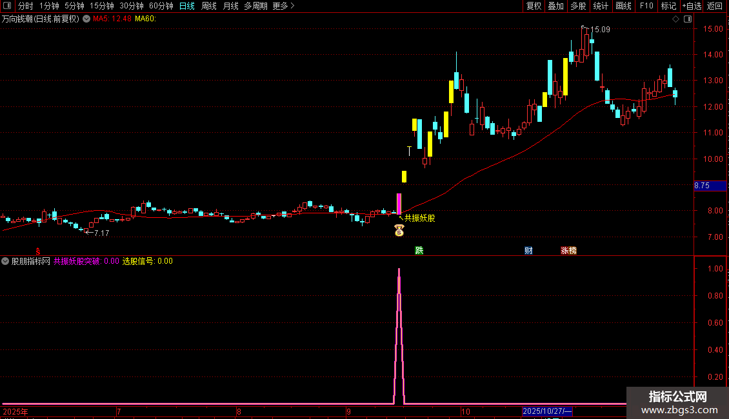Click the 财 financial event marker
This screenshot has width=729, height=419.
pos(528,250)
